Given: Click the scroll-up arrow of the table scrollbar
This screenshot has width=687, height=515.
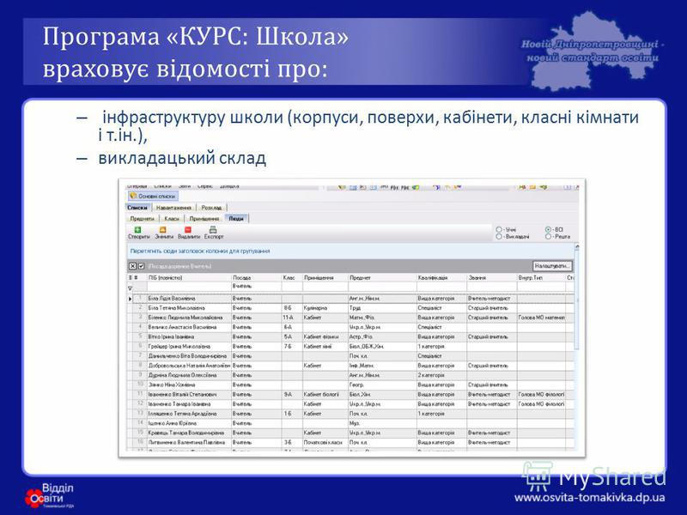Looking at the screenshot, I should coord(576,247).
